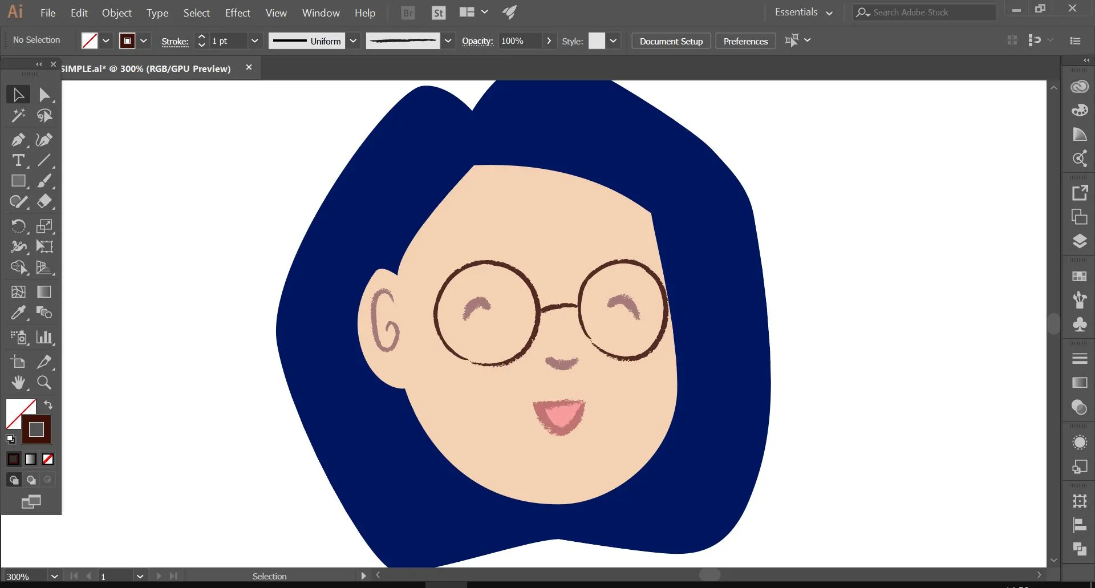
Task: Open the Layers panel
Action: (x=1079, y=241)
